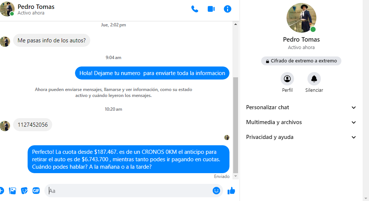This screenshot has width=369, height=201.
Task: Start a video call from chat header
Action: coord(211,9)
